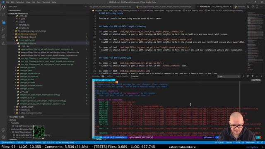Open the Help menu
265x149 pixels.
[54, 2]
